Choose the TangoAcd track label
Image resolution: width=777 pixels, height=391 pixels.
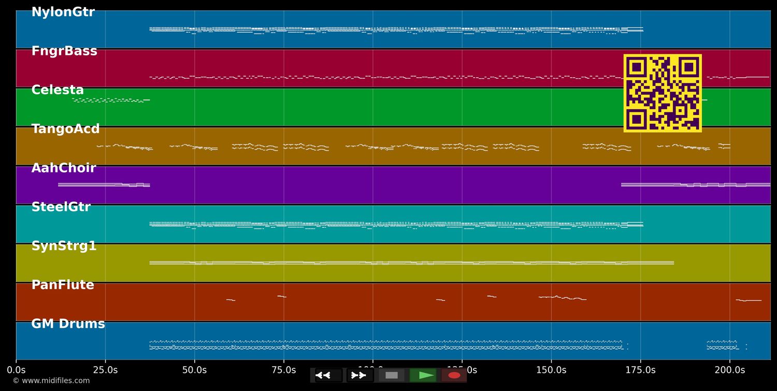pyautogui.click(x=65, y=129)
